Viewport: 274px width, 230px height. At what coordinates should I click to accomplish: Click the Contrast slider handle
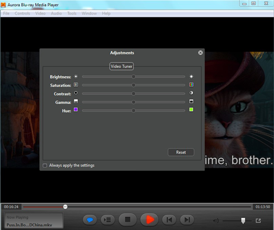tap(134, 94)
